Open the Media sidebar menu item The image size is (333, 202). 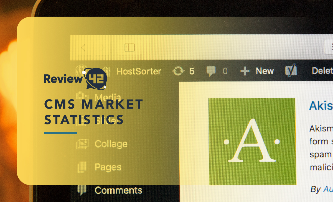[x=98, y=97]
